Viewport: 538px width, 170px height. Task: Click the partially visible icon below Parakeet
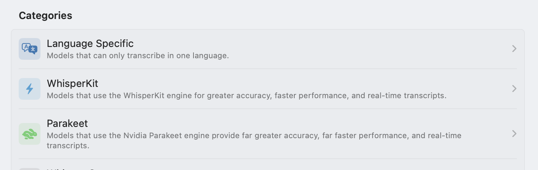pos(30,169)
